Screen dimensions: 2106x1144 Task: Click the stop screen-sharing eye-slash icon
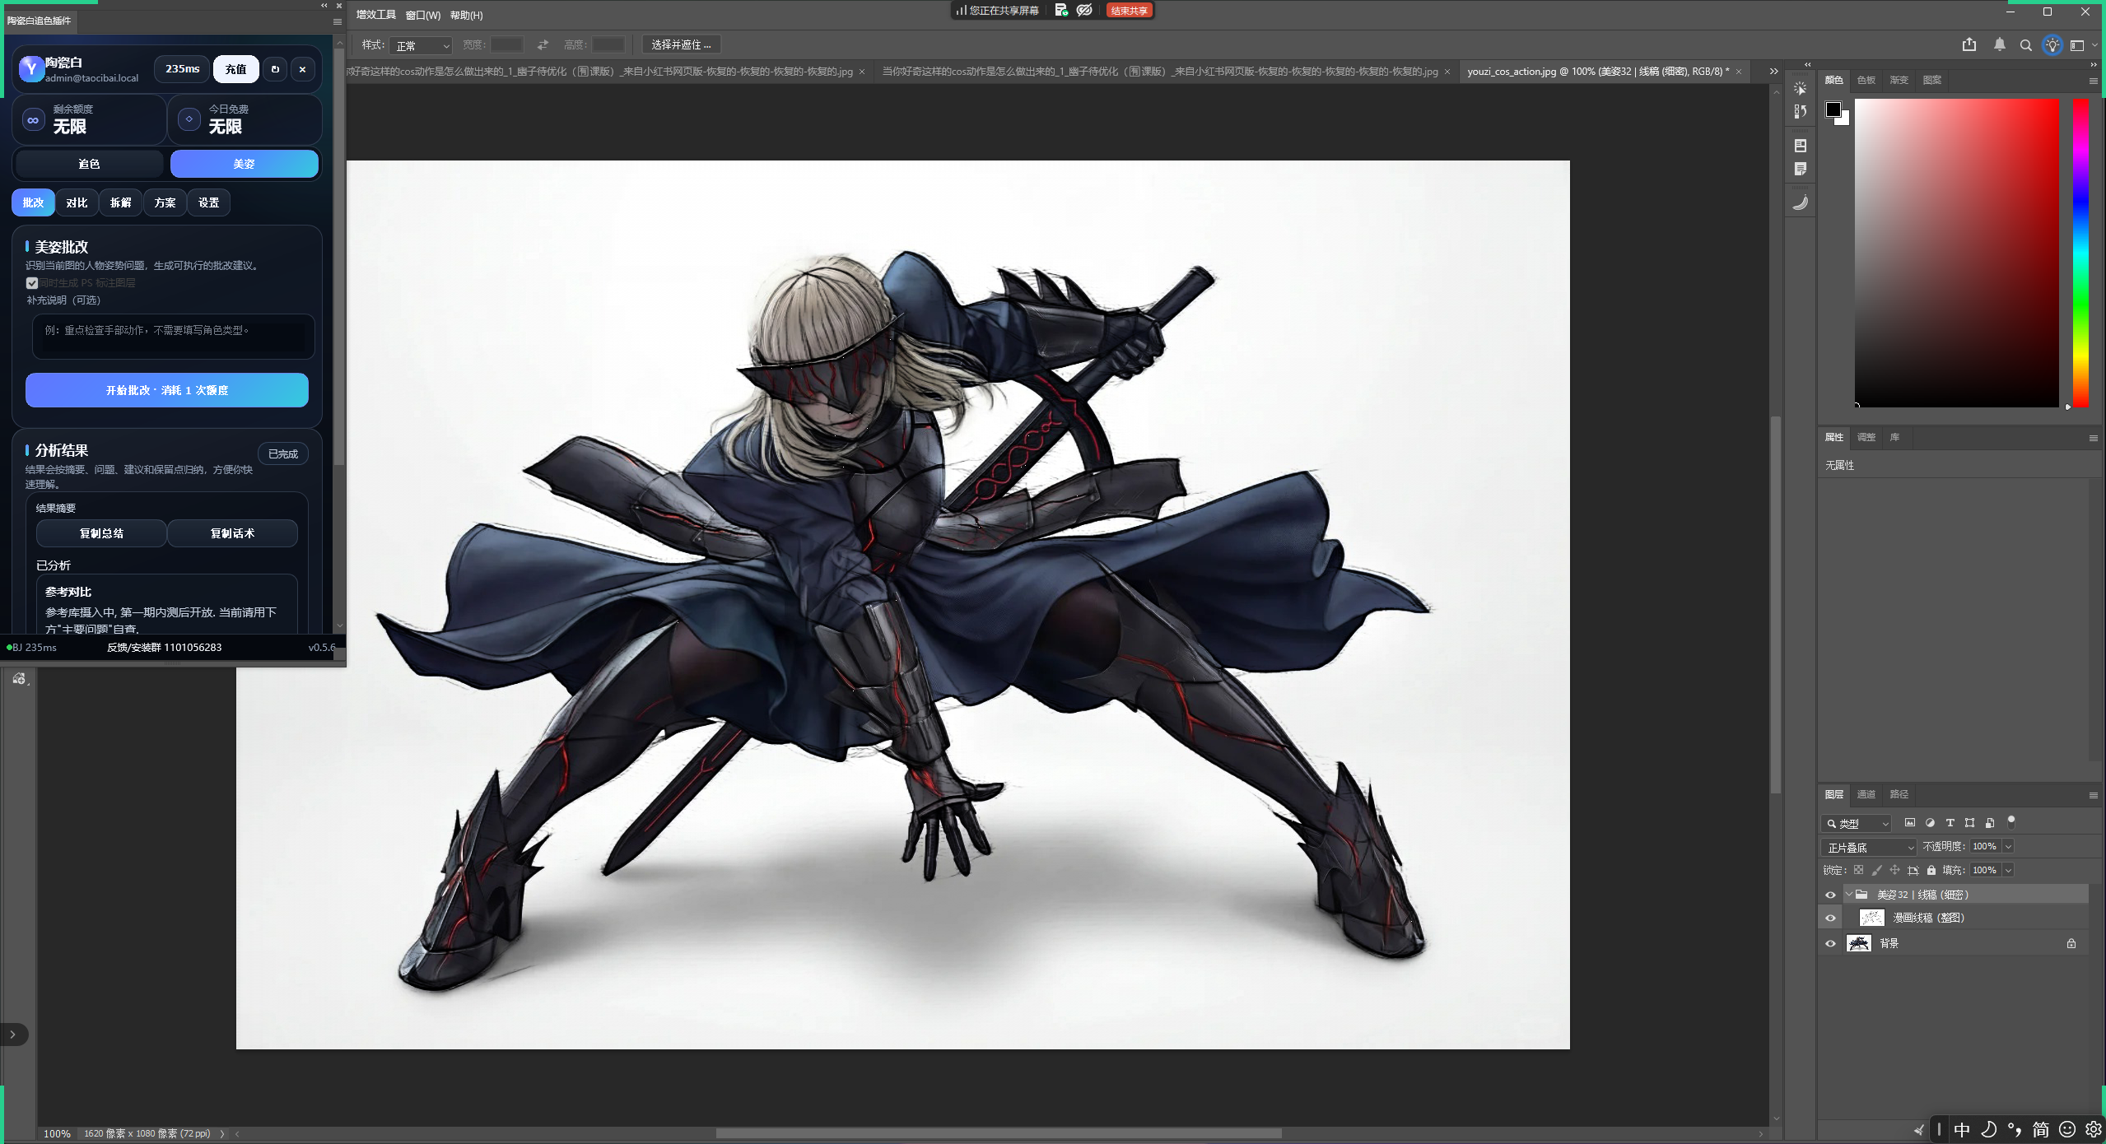tap(1085, 10)
